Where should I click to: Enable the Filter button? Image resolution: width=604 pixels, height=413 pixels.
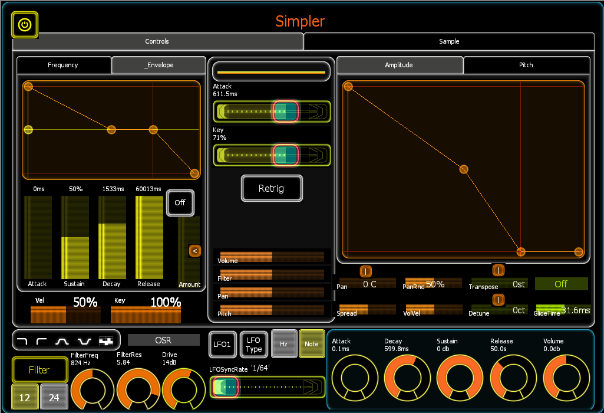pyautogui.click(x=39, y=370)
